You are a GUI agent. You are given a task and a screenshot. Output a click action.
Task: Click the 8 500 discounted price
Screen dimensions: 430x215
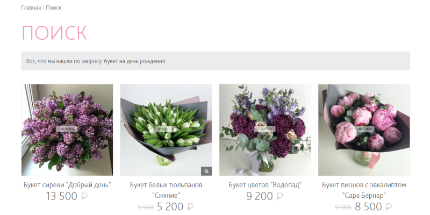368,207
